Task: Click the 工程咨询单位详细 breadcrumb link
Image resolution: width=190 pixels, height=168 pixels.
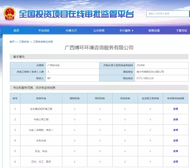Action: click(x=43, y=42)
